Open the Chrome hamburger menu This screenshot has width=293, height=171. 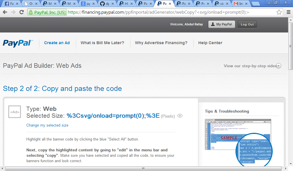pos(288,12)
